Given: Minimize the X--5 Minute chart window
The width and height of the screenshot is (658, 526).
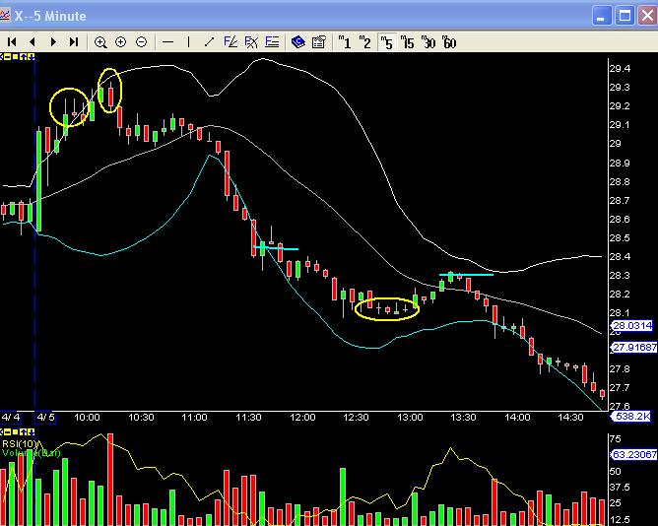Looking at the screenshot, I should coord(601,16).
